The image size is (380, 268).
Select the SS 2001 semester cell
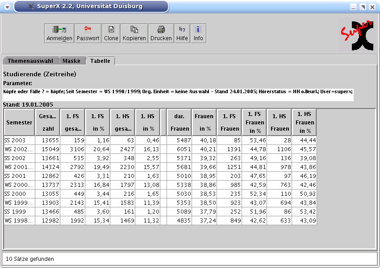[19, 176]
